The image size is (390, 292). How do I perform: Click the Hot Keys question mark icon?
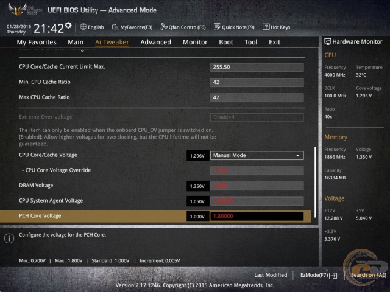[x=266, y=27]
